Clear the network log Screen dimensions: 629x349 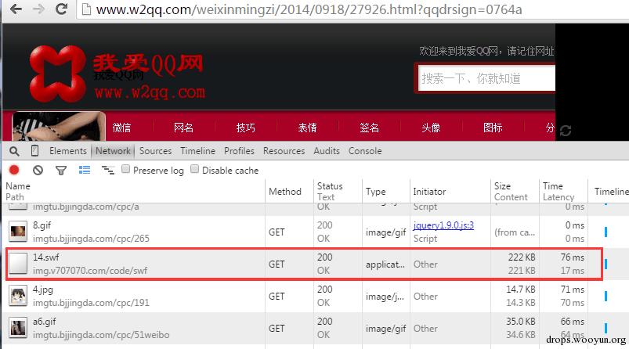click(38, 170)
